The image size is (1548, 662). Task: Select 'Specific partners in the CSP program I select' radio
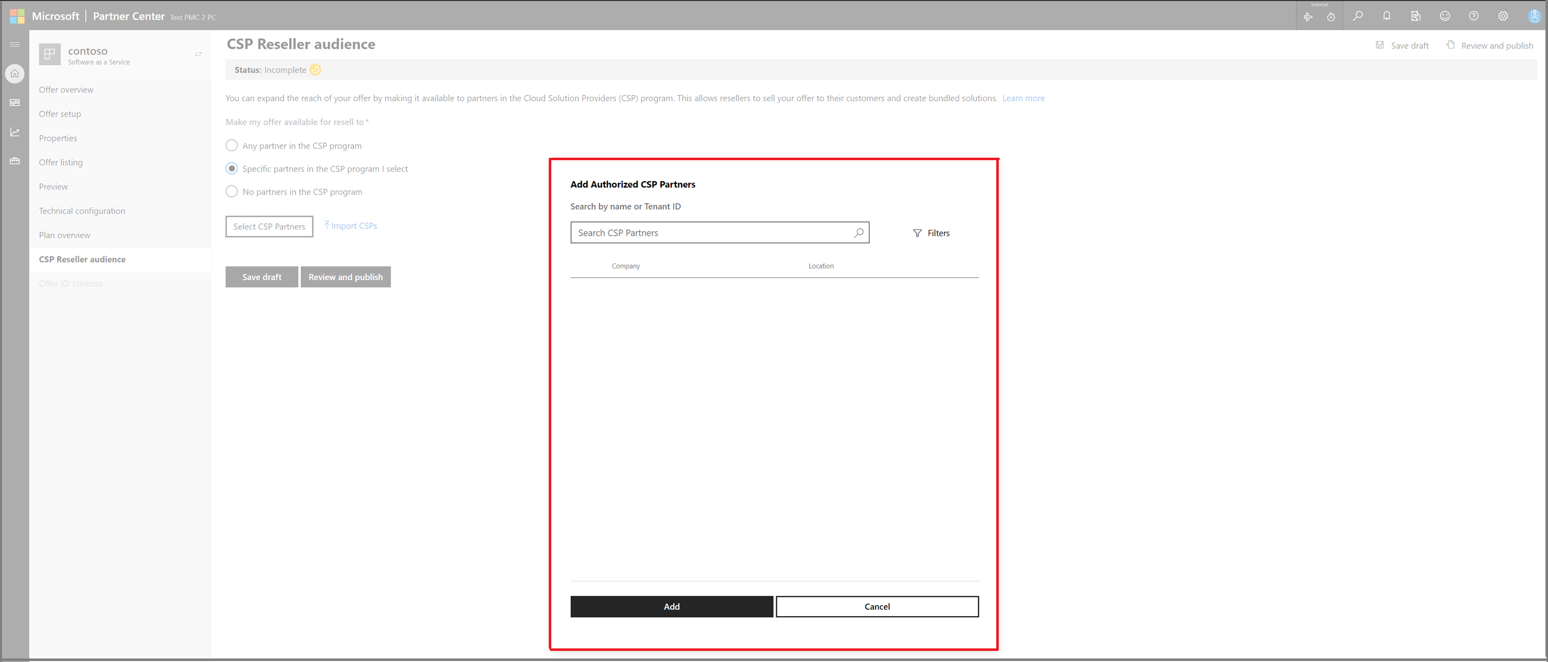tap(231, 169)
